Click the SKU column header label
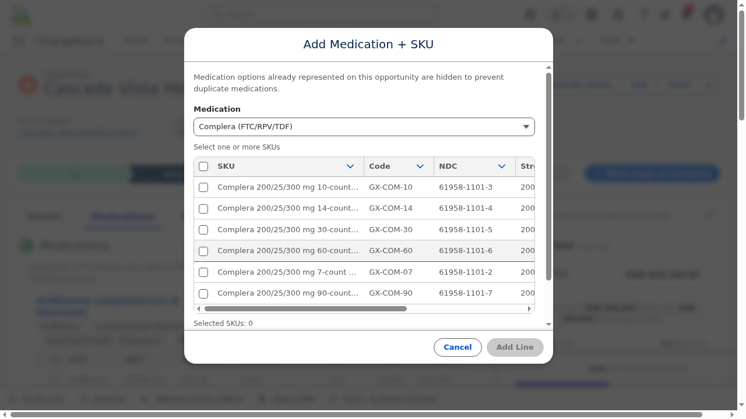The width and height of the screenshot is (746, 419). click(226, 166)
